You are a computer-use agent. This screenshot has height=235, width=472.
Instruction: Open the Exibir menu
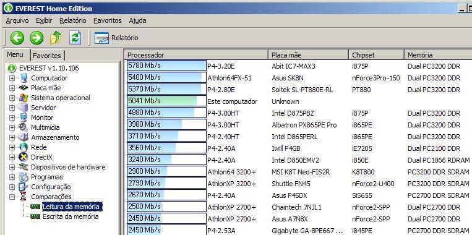pos(44,20)
